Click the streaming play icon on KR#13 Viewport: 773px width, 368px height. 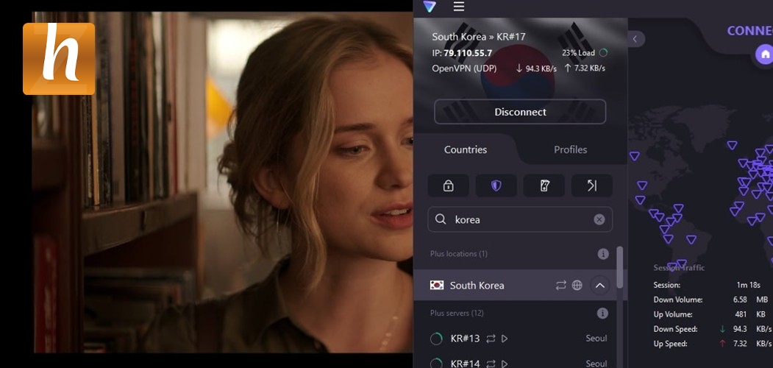coord(505,339)
